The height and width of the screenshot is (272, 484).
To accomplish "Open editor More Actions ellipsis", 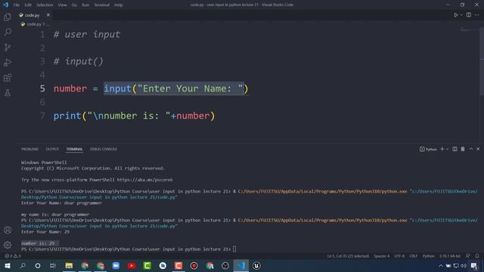I will tap(477, 15).
